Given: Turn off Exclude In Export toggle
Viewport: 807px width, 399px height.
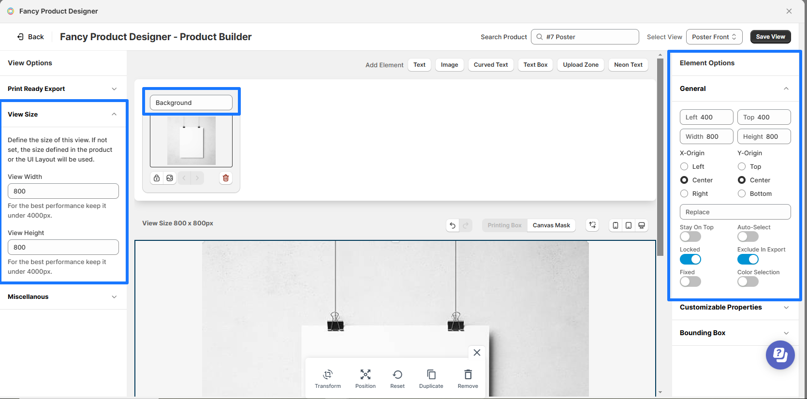Looking at the screenshot, I should (748, 259).
